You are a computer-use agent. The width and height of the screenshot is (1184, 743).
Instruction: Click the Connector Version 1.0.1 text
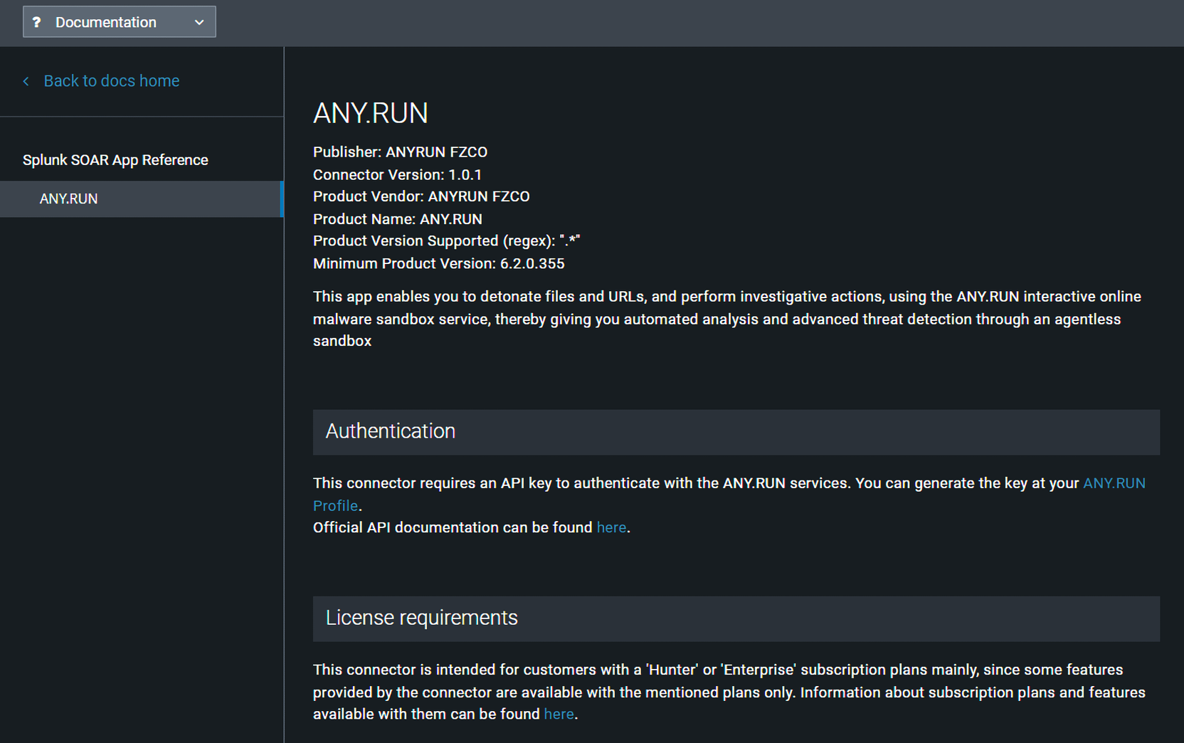pyautogui.click(x=397, y=175)
